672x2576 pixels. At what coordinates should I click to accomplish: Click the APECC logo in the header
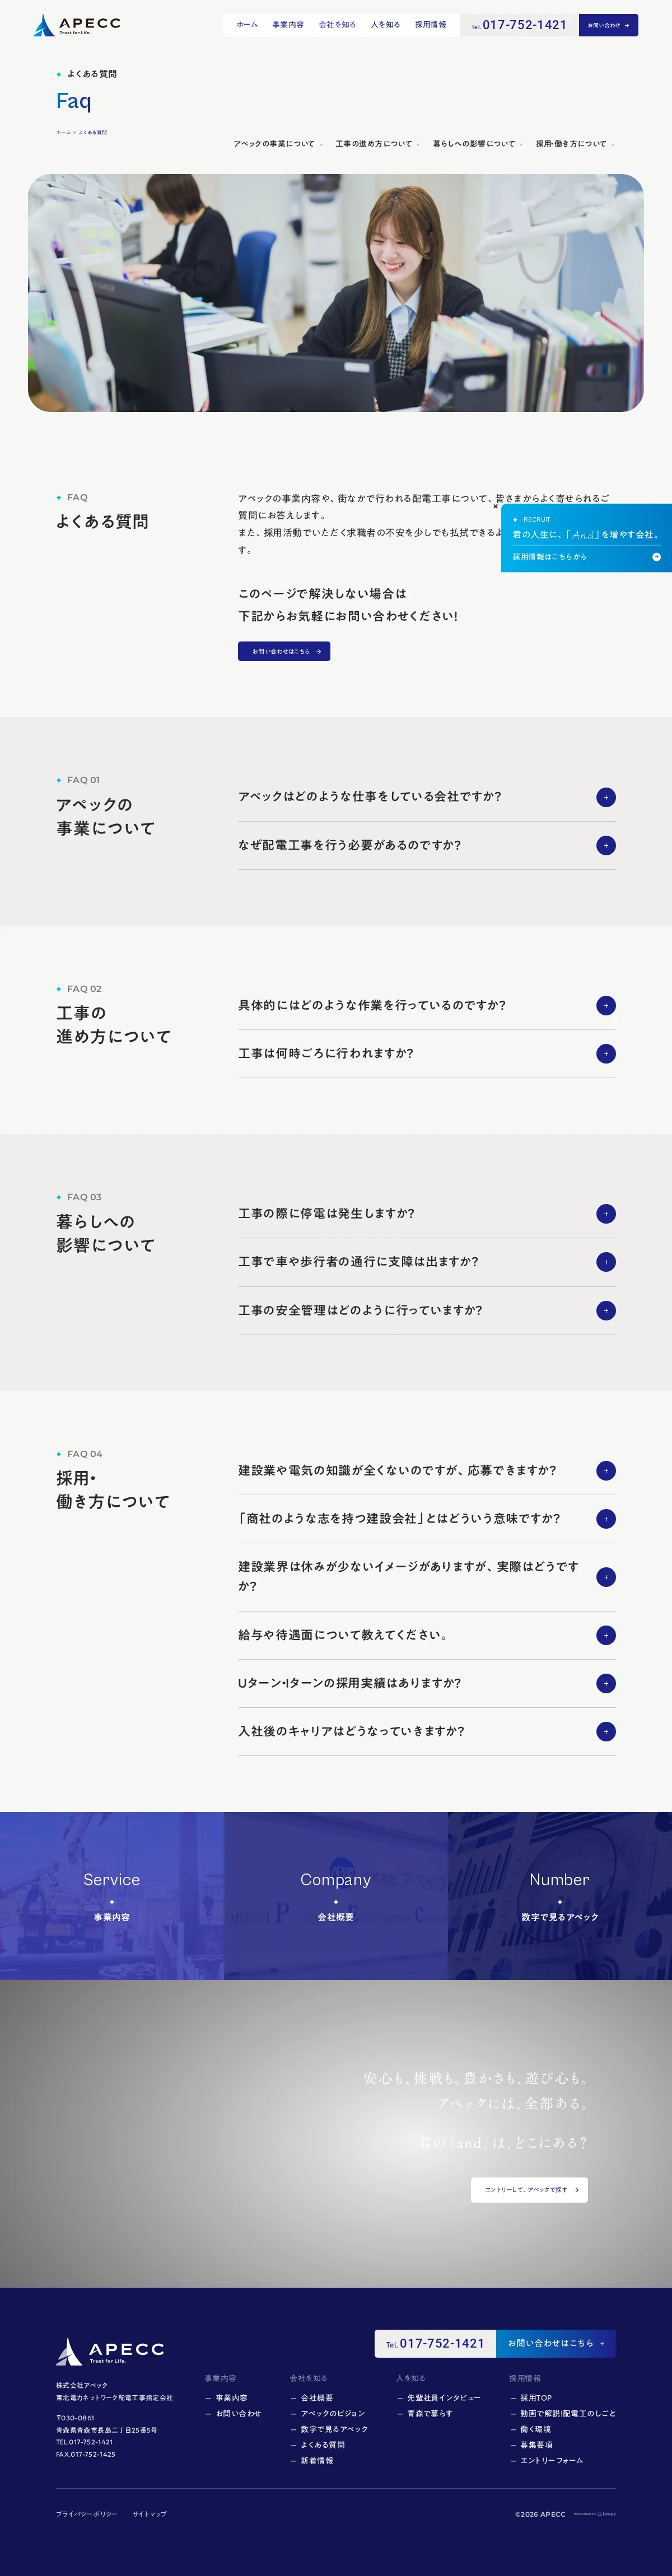76,25
